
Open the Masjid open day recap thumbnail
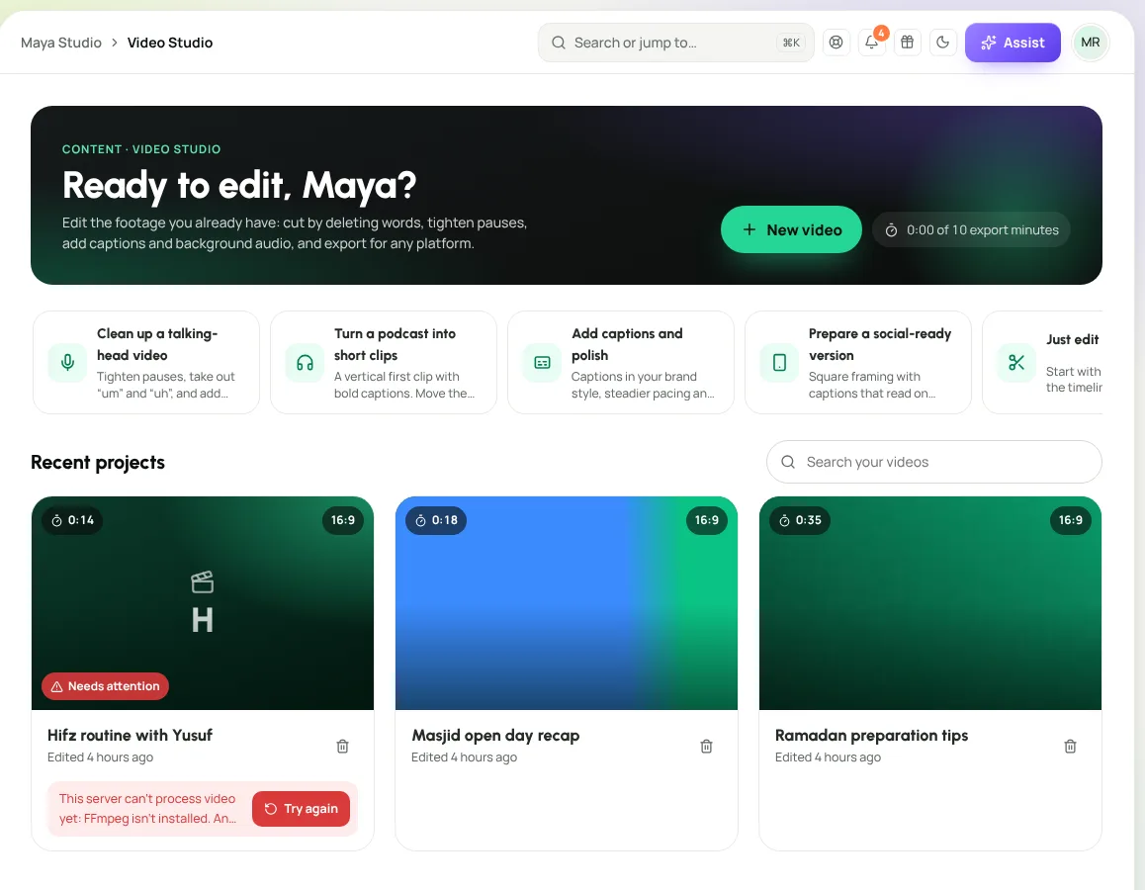click(567, 603)
